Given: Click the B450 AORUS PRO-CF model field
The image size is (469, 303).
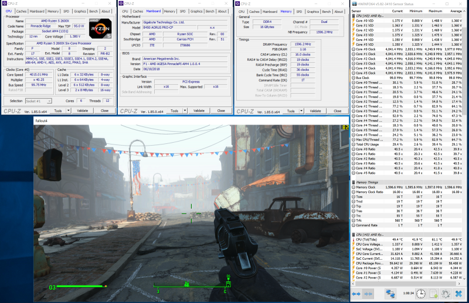Looking at the screenshot, I should pyautogui.click(x=169, y=27).
